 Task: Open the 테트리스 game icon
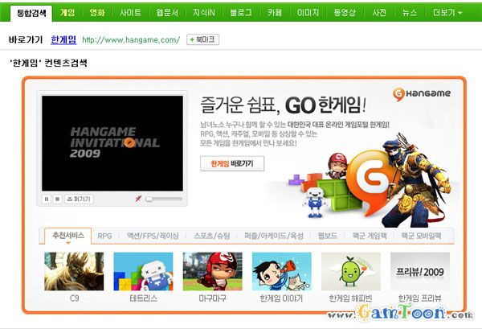(143, 271)
